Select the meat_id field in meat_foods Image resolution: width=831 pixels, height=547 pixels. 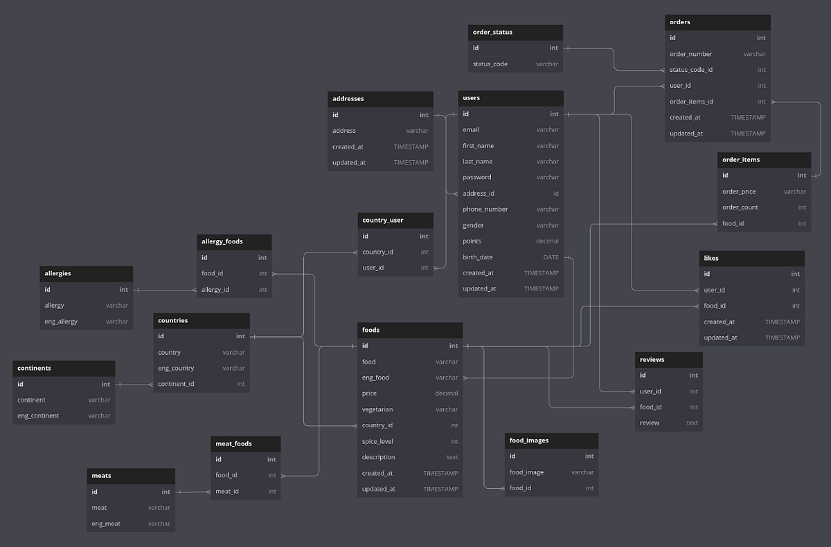[x=245, y=491]
